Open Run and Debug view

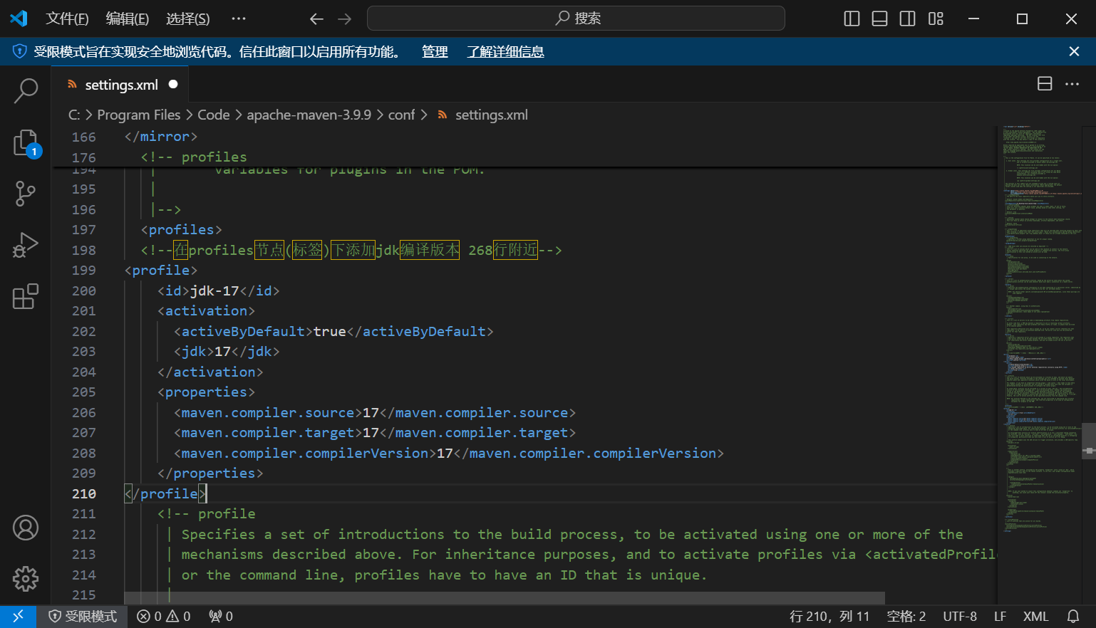pyautogui.click(x=26, y=245)
